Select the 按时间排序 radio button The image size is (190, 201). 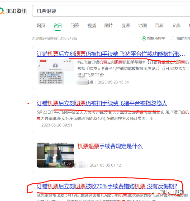pyautogui.click(x=173, y=38)
